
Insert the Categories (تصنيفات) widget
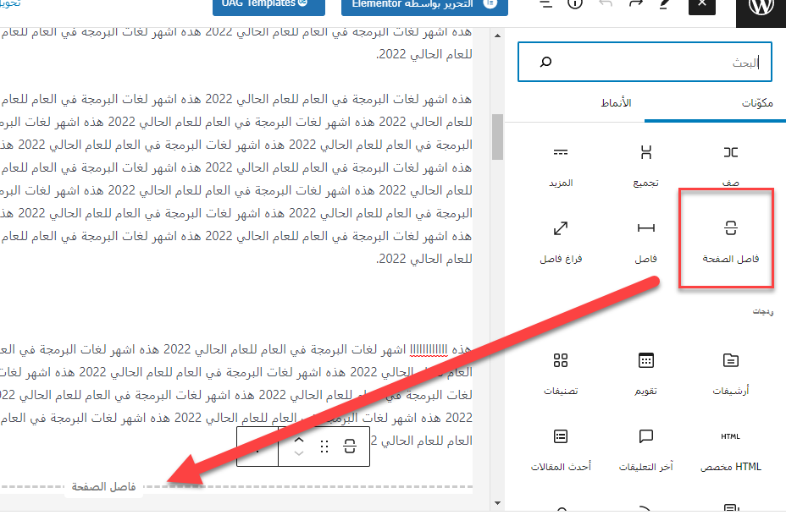561,371
